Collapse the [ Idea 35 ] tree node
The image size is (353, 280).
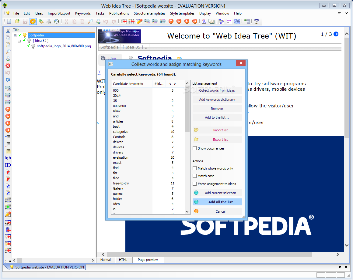tap(19, 41)
